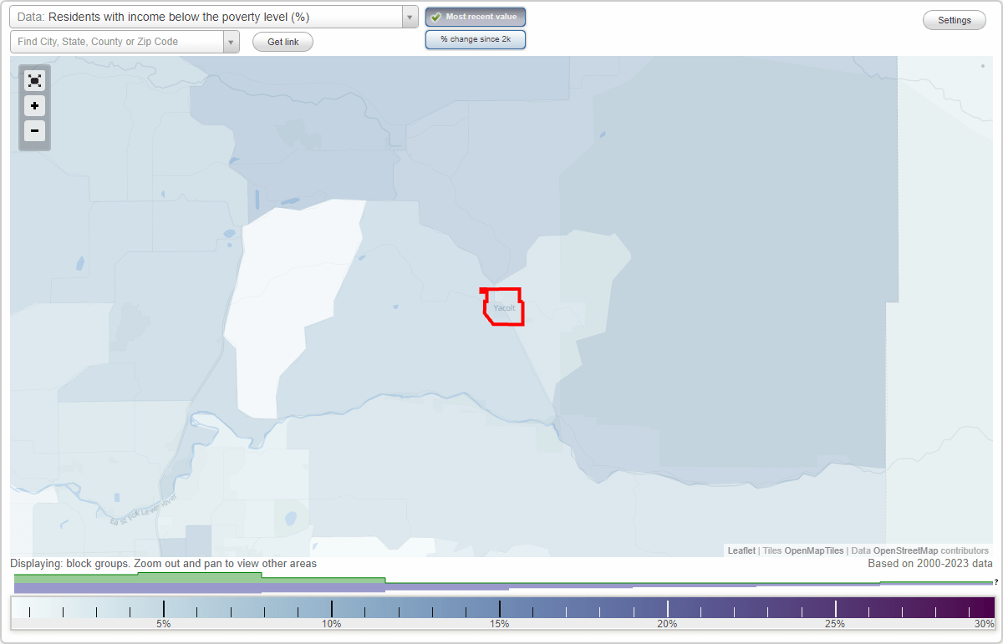Zoom out with the minus icon
This screenshot has height=644, width=1003.
(34, 131)
